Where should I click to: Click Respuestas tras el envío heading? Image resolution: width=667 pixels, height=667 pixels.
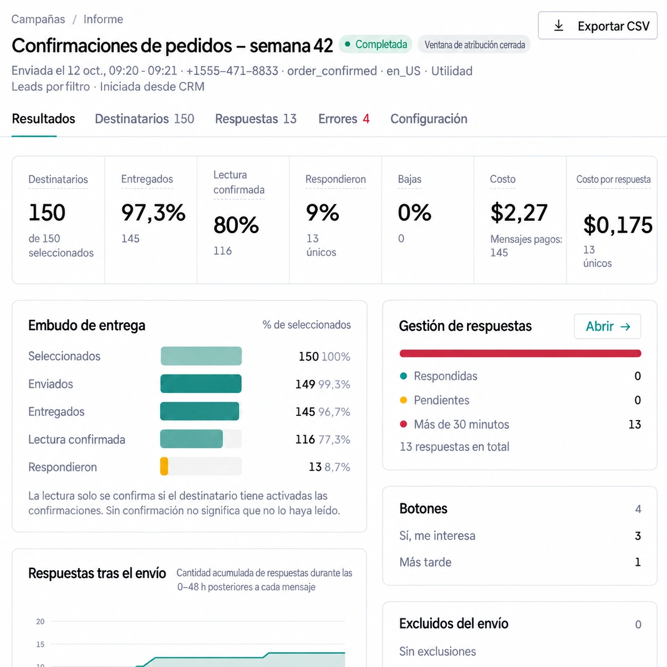97,573
